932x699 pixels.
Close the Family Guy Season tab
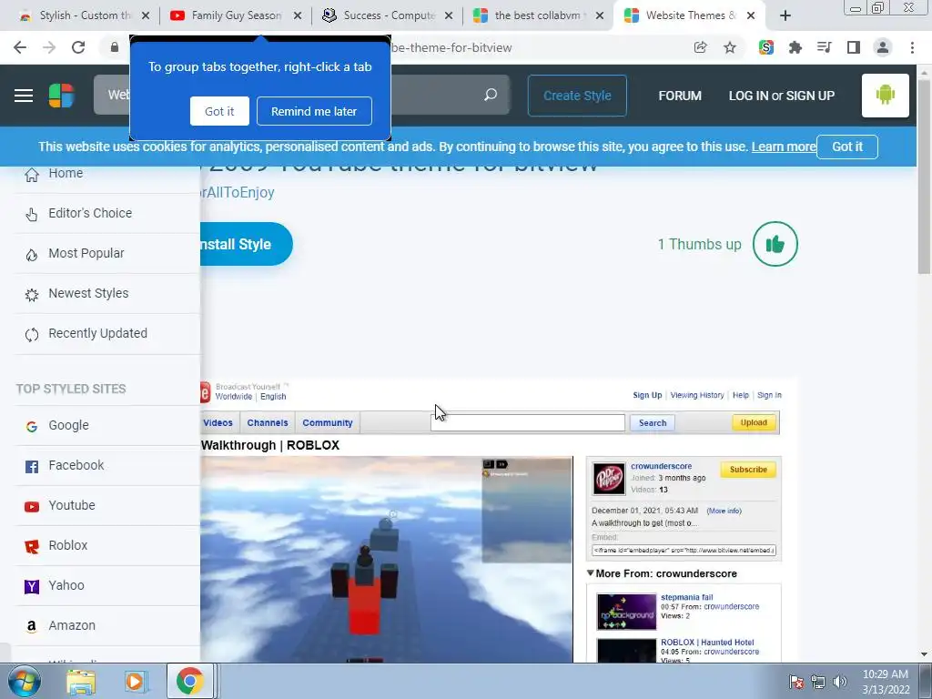298,15
